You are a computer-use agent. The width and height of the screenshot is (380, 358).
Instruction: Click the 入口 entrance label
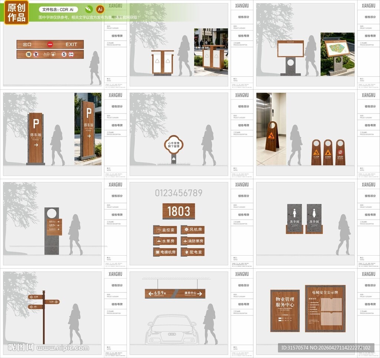46,54
